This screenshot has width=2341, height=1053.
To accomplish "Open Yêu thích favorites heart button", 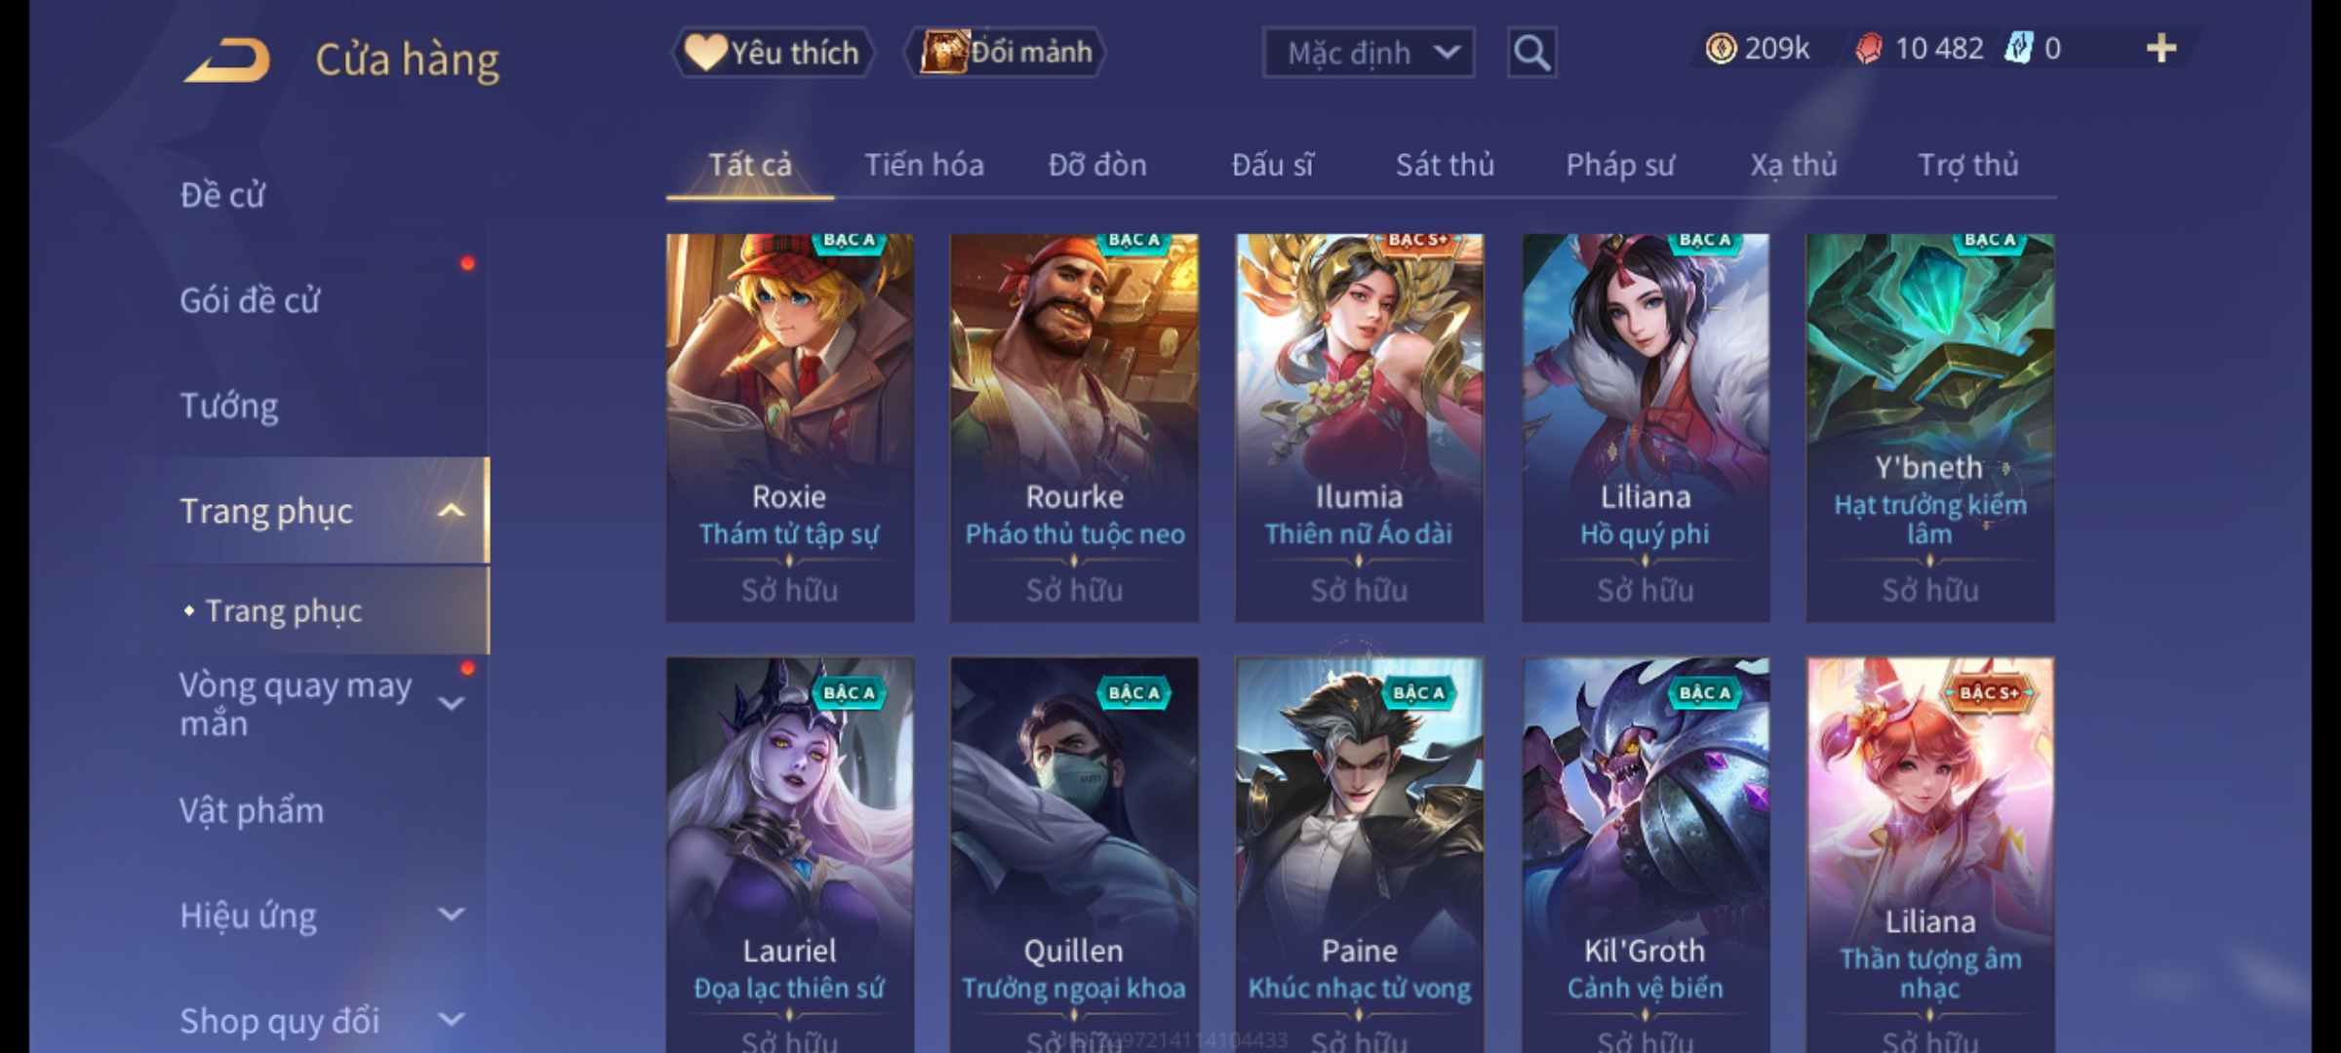I will coord(773,53).
